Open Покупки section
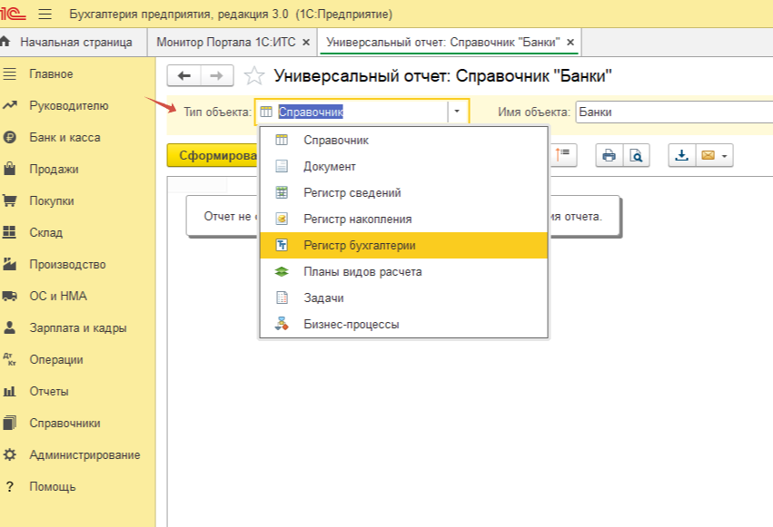The image size is (773, 527). (x=78, y=200)
